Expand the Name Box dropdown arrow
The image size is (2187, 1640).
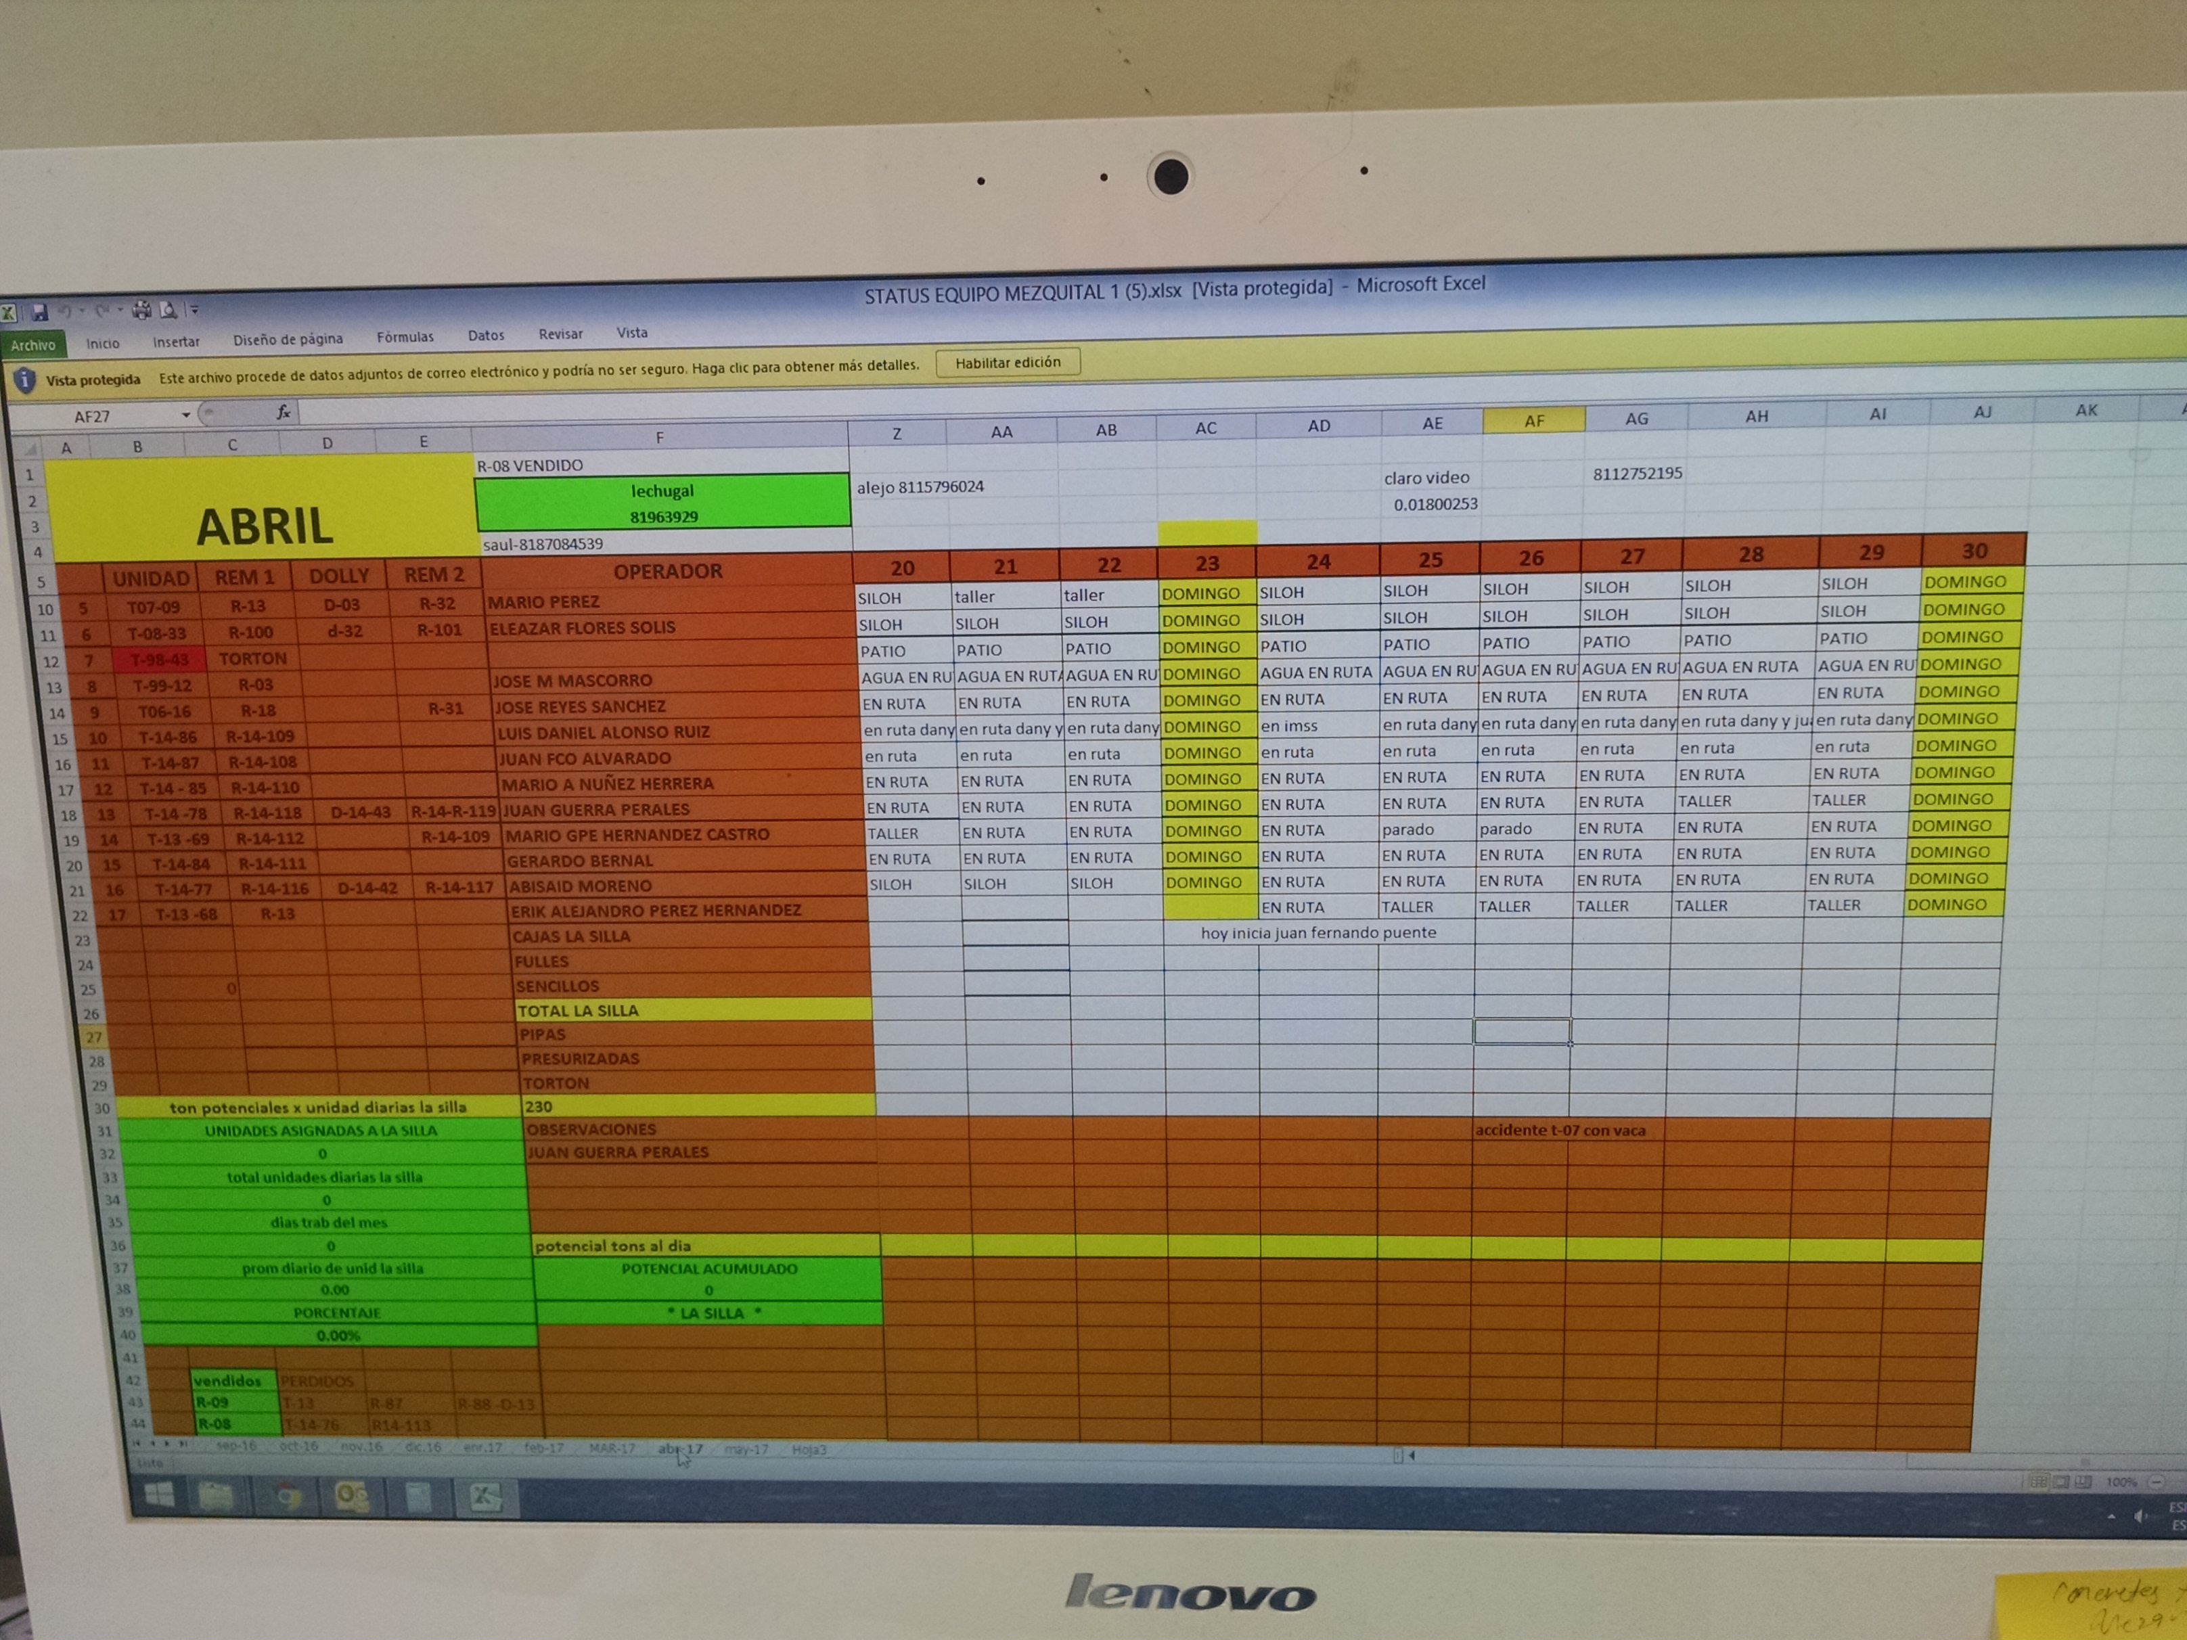[186, 415]
